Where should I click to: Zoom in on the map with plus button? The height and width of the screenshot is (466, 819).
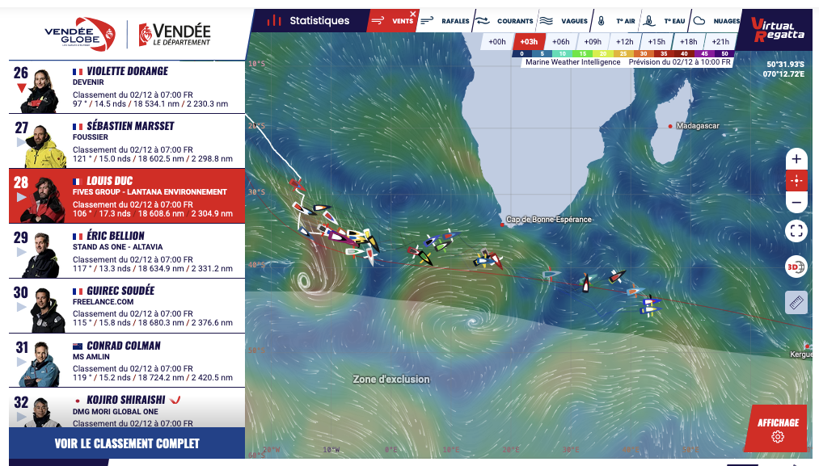(x=796, y=159)
